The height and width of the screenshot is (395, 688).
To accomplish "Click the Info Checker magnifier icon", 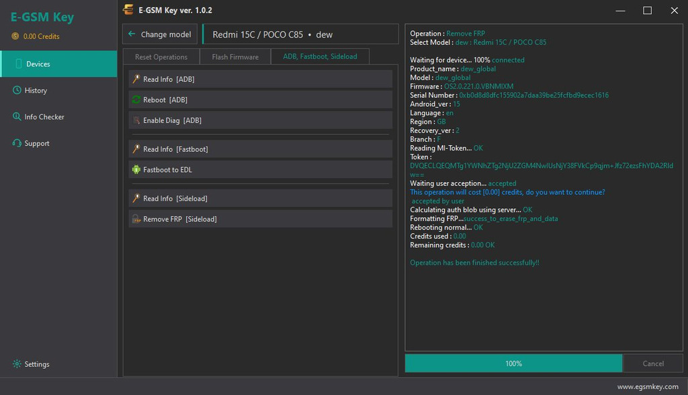I will click(x=17, y=116).
